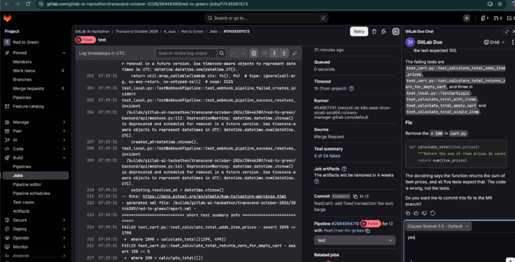Open Artifacts in sidebar
This screenshot has width=515, height=262.
pos(21,211)
